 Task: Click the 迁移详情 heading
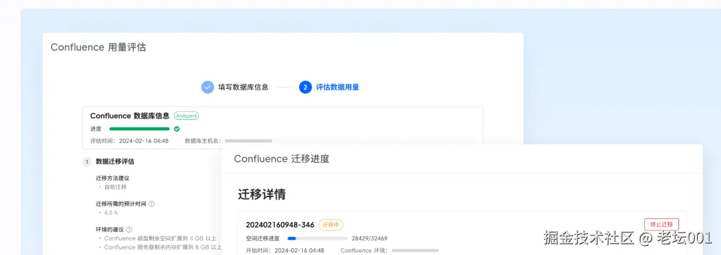262,194
